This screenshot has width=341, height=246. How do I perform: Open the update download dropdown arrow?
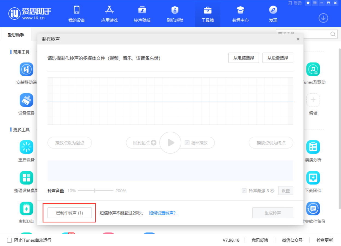(x=323, y=18)
